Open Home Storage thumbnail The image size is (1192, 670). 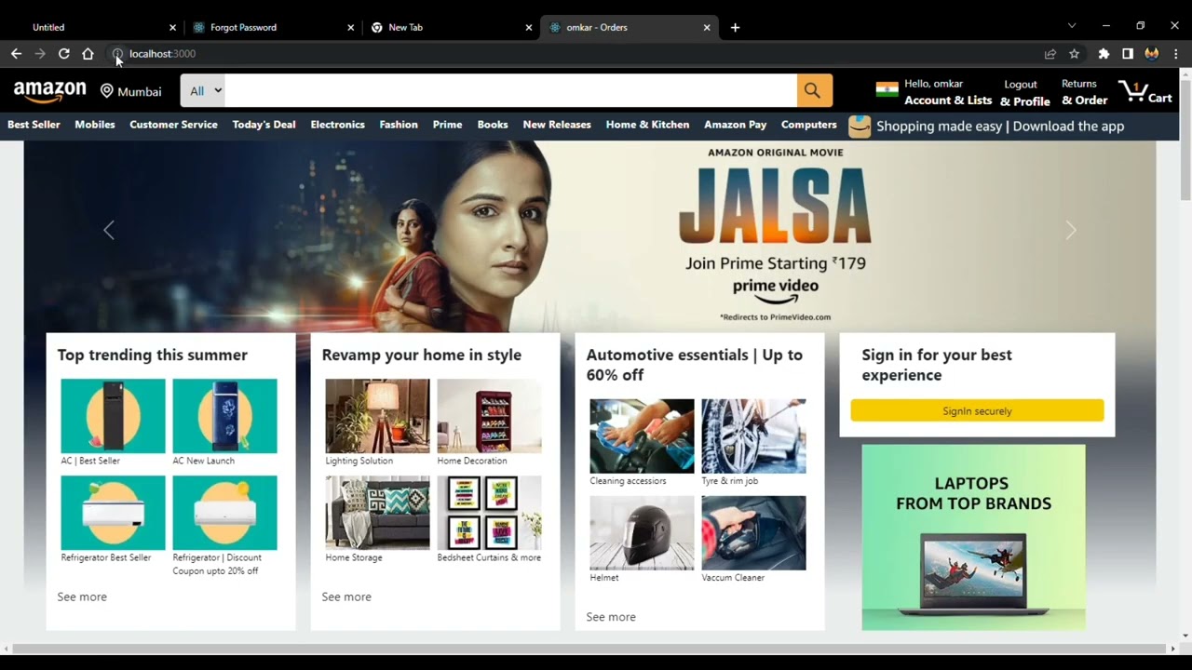(377, 513)
